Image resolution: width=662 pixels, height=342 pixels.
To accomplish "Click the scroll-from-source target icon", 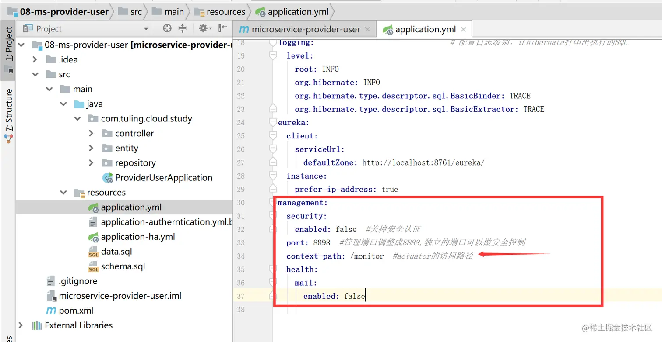I will pos(167,28).
